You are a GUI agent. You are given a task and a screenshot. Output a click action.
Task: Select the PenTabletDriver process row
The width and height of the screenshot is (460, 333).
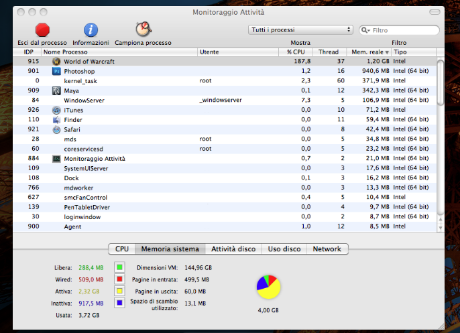225,207
